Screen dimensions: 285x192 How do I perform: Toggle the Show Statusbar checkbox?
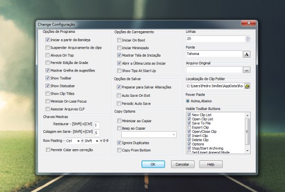coord(47,86)
